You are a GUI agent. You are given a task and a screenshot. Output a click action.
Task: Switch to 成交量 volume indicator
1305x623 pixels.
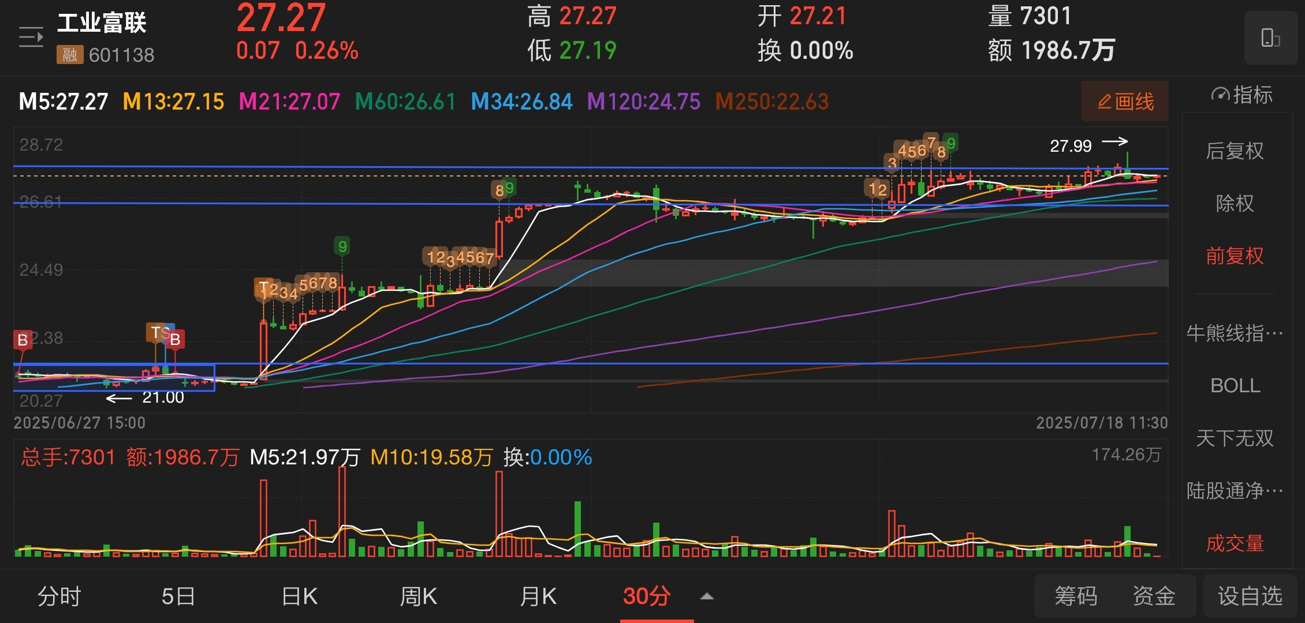tap(1235, 543)
